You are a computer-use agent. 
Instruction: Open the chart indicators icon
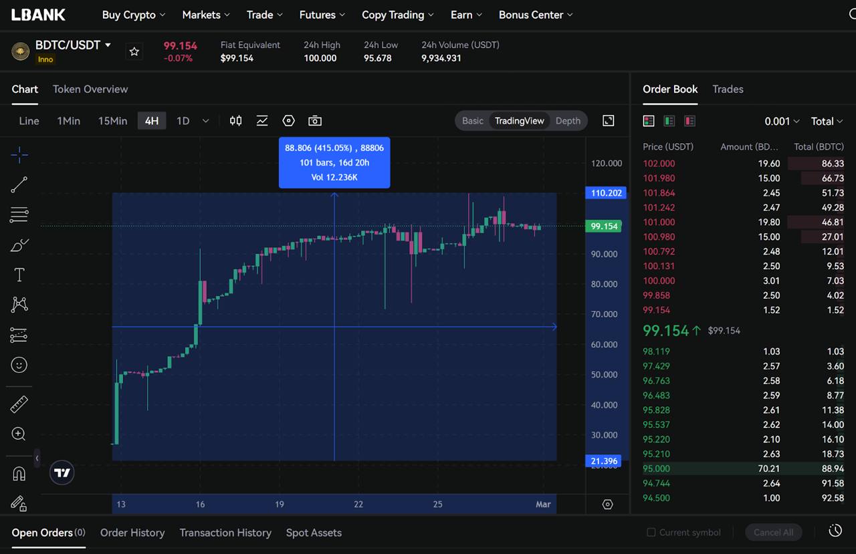pyautogui.click(x=262, y=121)
